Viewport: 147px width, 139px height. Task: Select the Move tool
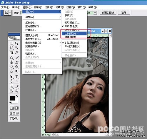pos(16,43)
